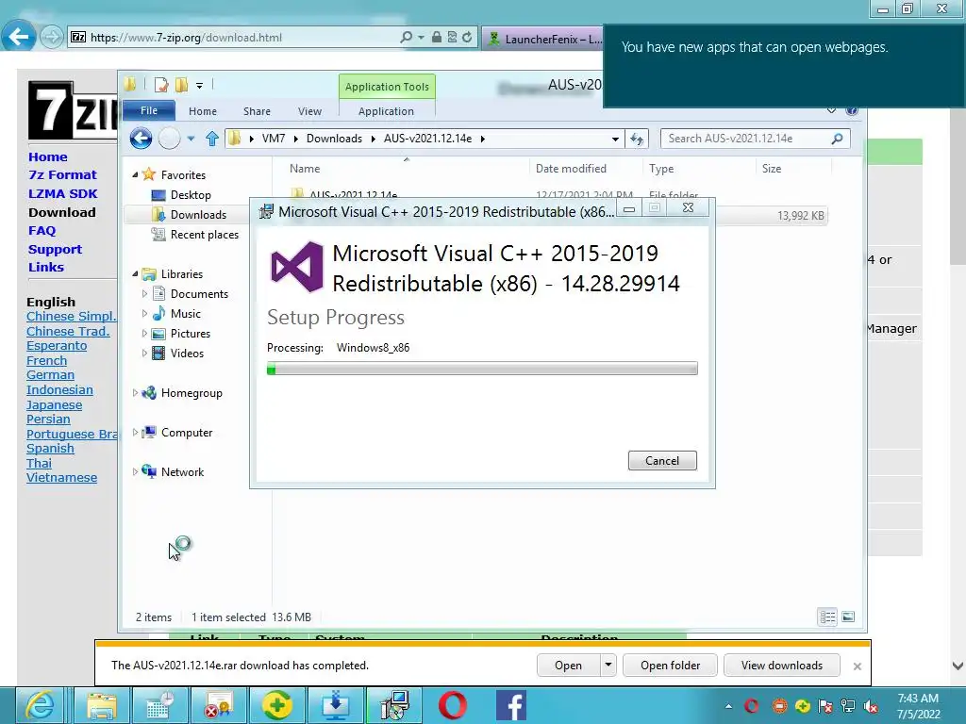Click the Action Center flag tray icon
This screenshot has width=966, height=724.
point(825,707)
